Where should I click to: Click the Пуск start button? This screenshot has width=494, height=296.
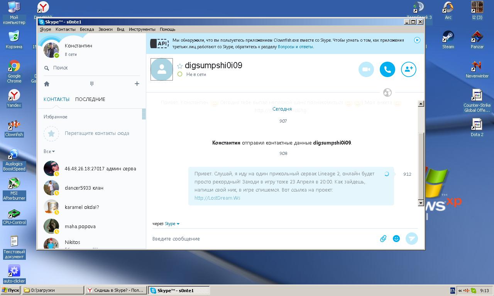[x=11, y=290]
